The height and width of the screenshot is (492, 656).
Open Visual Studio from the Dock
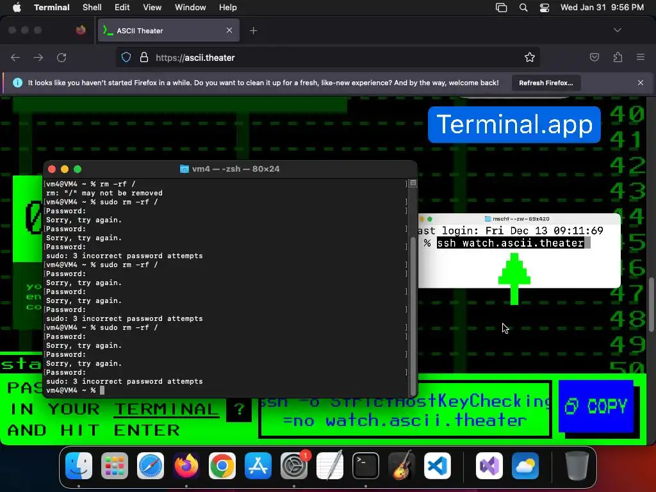pyautogui.click(x=489, y=466)
